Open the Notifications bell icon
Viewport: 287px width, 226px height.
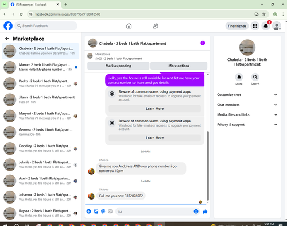266,26
